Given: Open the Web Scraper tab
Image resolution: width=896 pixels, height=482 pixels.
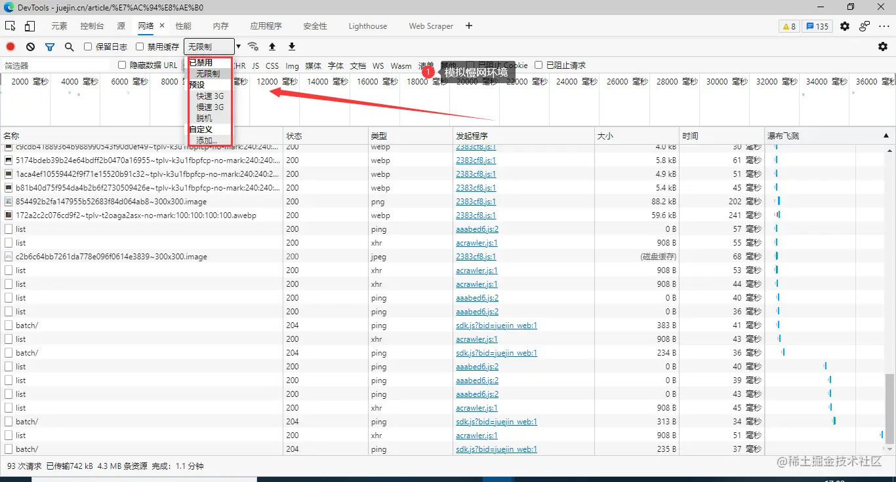Looking at the screenshot, I should click(431, 26).
